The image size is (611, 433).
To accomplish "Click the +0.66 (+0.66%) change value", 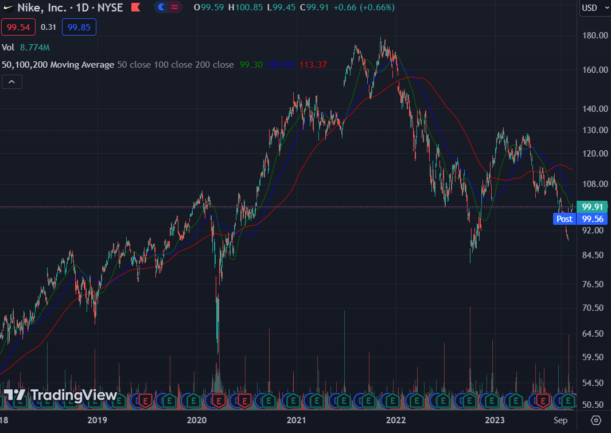I will pos(364,7).
